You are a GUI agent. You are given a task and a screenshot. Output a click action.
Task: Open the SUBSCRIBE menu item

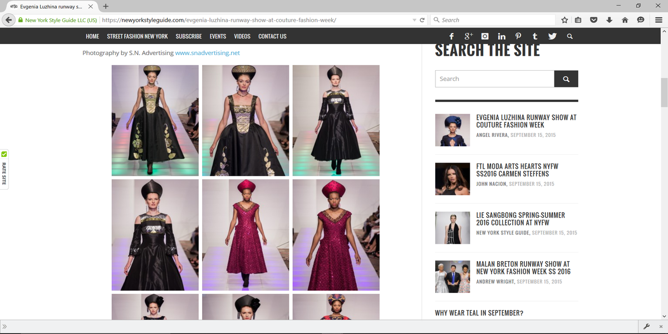189,36
